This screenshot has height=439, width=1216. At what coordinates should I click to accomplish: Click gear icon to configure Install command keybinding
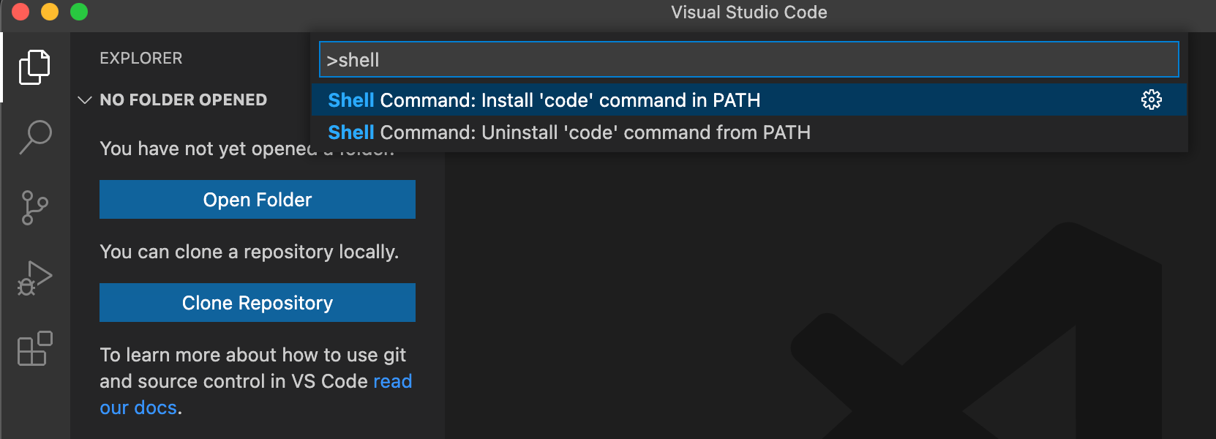point(1152,100)
